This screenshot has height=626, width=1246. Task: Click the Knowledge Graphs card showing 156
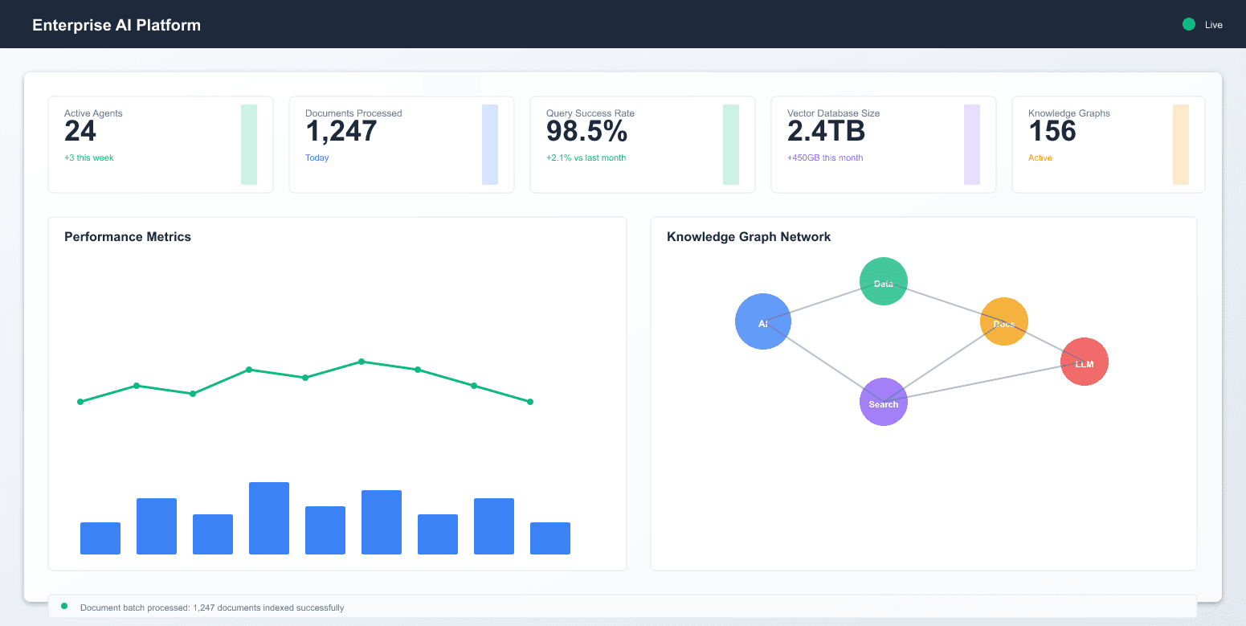click(1108, 145)
